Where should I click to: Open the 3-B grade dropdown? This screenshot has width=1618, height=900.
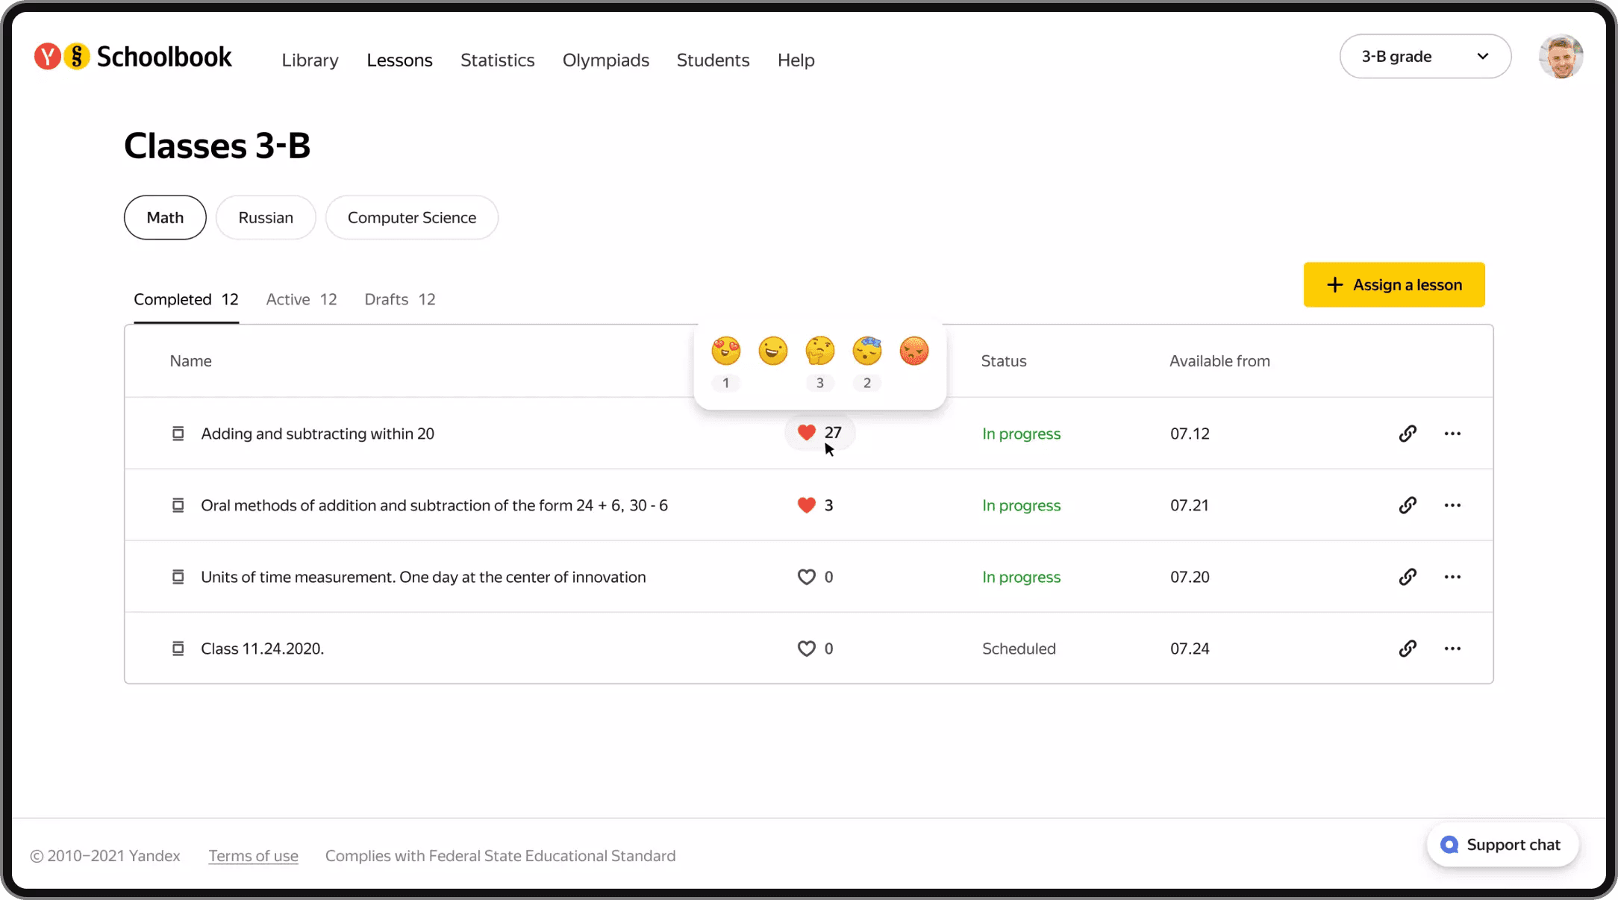[1425, 57]
